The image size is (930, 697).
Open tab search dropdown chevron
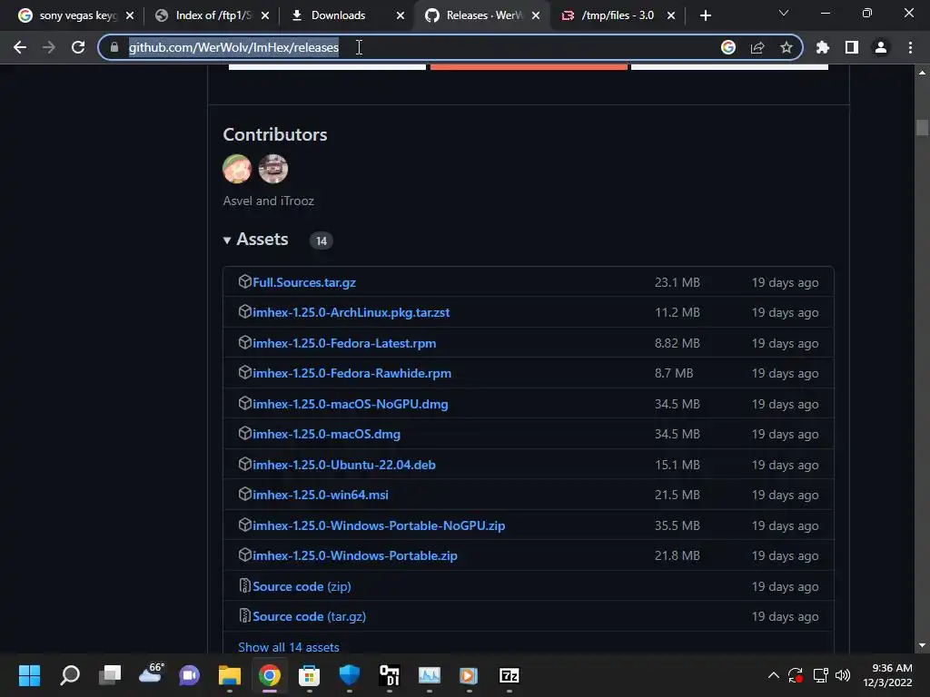tap(784, 13)
